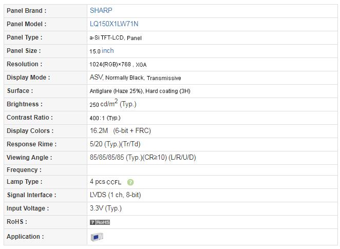340x249 pixels.
Task: Click the ASV, Normally Black, Transmissive value
Action: click(x=135, y=78)
